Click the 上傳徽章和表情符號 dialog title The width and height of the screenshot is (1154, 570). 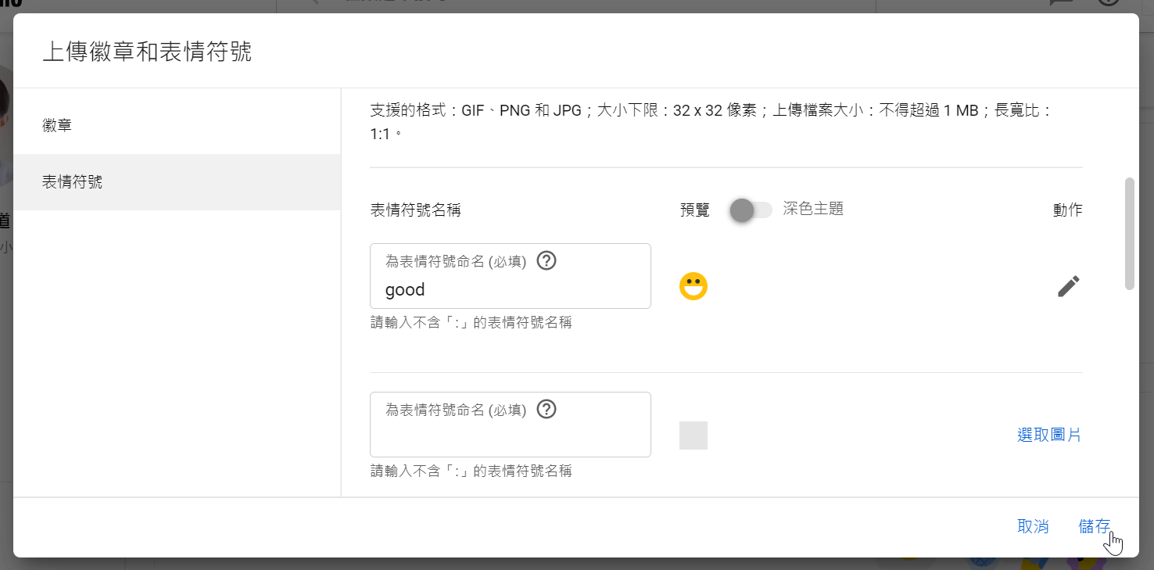click(x=147, y=52)
